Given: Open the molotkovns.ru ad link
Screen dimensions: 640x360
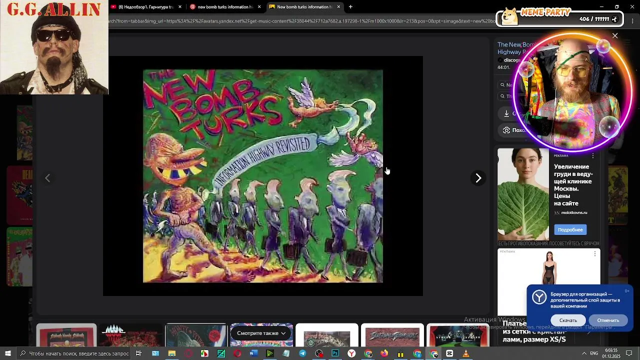Looking at the screenshot, I should point(573,212).
